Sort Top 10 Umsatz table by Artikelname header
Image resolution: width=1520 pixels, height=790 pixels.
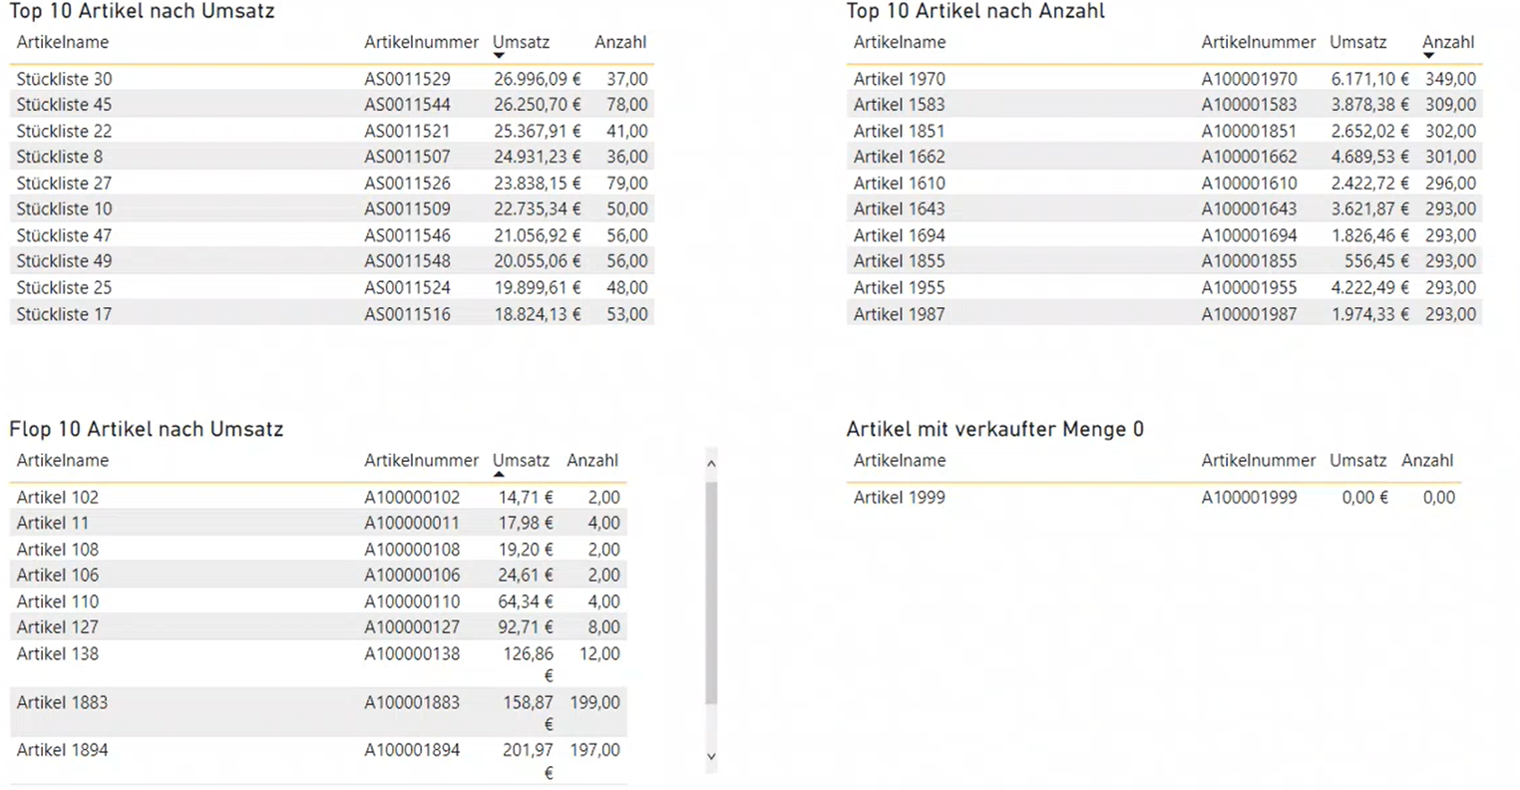coord(63,42)
